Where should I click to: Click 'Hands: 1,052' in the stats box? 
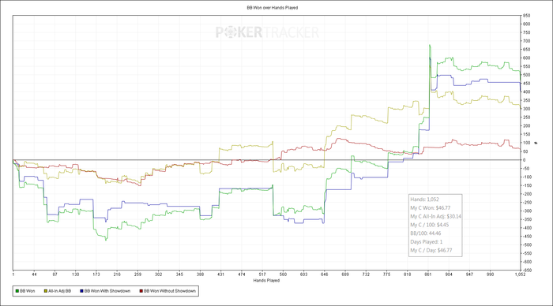[x=425, y=200]
